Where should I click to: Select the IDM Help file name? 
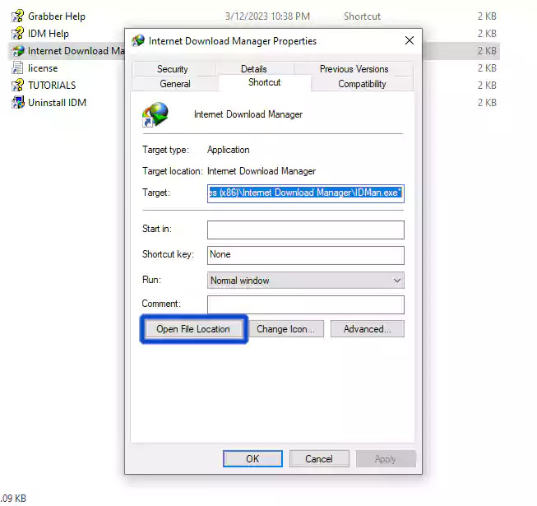coord(49,34)
